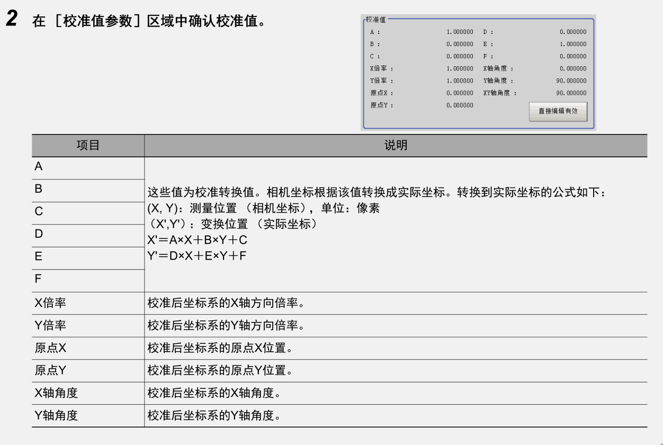Click the 原点X cell in 项目 column
Viewport: 663px width, 445px height.
click(88, 348)
